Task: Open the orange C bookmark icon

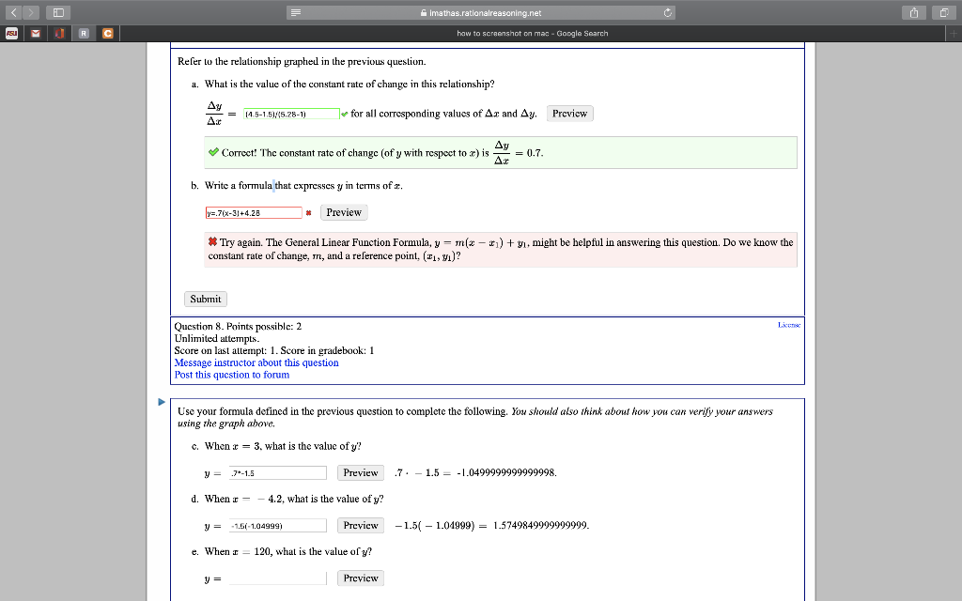Action: tap(106, 33)
